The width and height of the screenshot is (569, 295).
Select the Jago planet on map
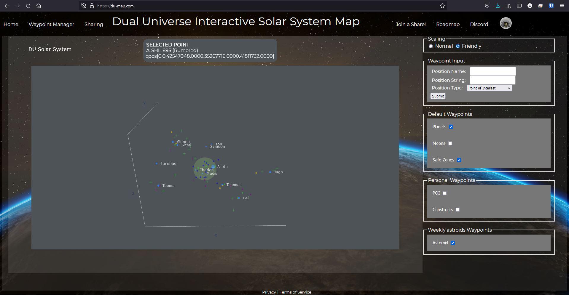270,172
